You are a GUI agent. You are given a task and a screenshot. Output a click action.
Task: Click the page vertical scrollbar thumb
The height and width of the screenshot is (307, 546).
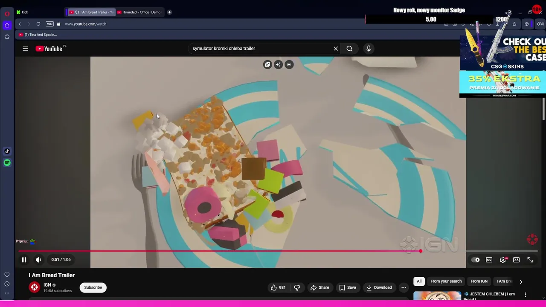click(x=543, y=109)
